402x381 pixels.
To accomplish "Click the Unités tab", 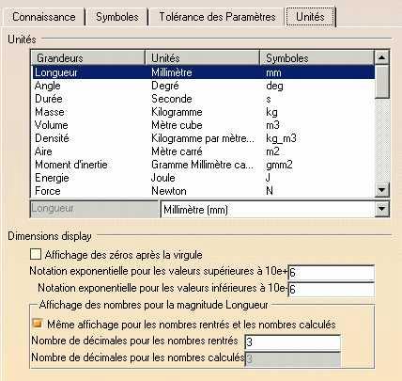I will tap(310, 17).
